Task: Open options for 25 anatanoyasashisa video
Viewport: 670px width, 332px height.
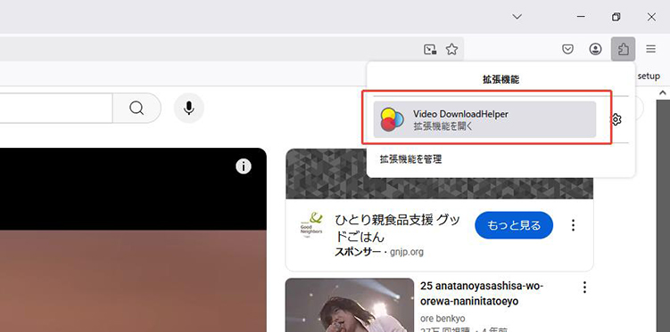Action: point(585,287)
